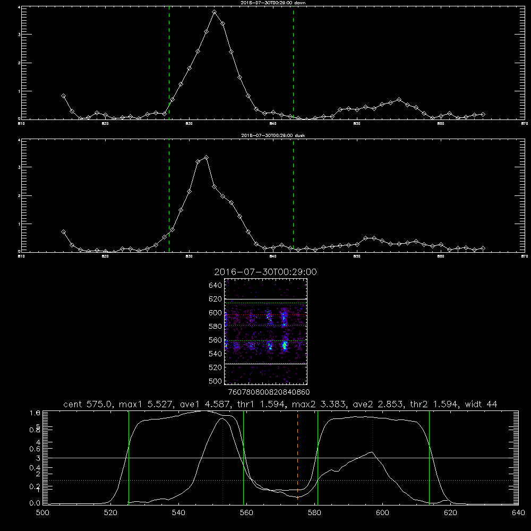
Task: Select the last diamond marker of dawn curve
Action: (483, 115)
